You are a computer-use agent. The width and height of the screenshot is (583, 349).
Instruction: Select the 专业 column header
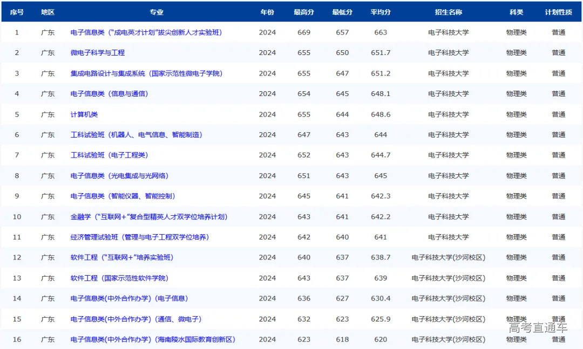(157, 12)
